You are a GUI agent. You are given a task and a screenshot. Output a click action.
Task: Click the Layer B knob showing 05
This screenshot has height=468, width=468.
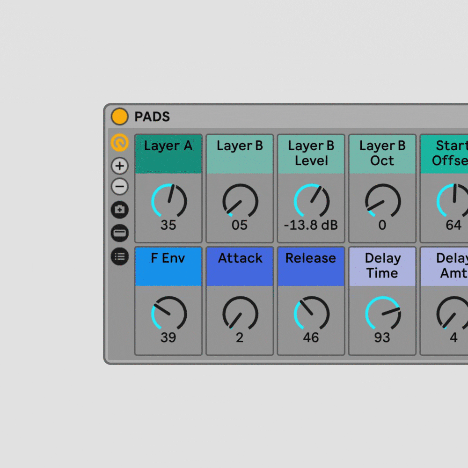pyautogui.click(x=240, y=201)
